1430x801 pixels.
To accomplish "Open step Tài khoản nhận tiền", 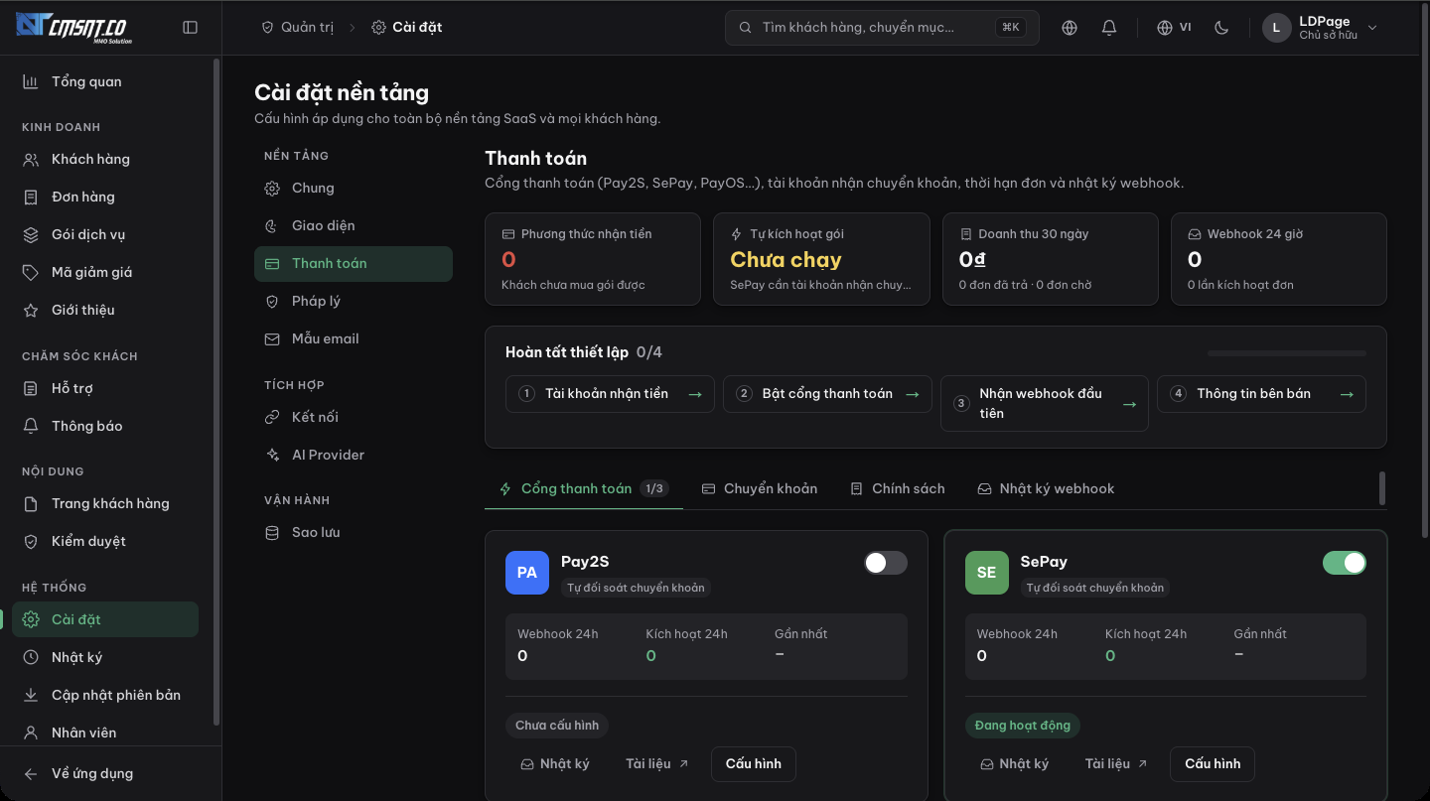I will (610, 394).
